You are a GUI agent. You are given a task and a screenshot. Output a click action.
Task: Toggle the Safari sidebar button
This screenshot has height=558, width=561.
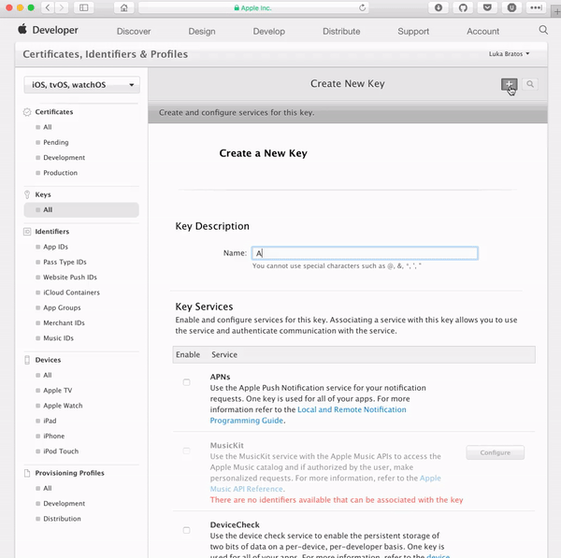pyautogui.click(x=84, y=7)
